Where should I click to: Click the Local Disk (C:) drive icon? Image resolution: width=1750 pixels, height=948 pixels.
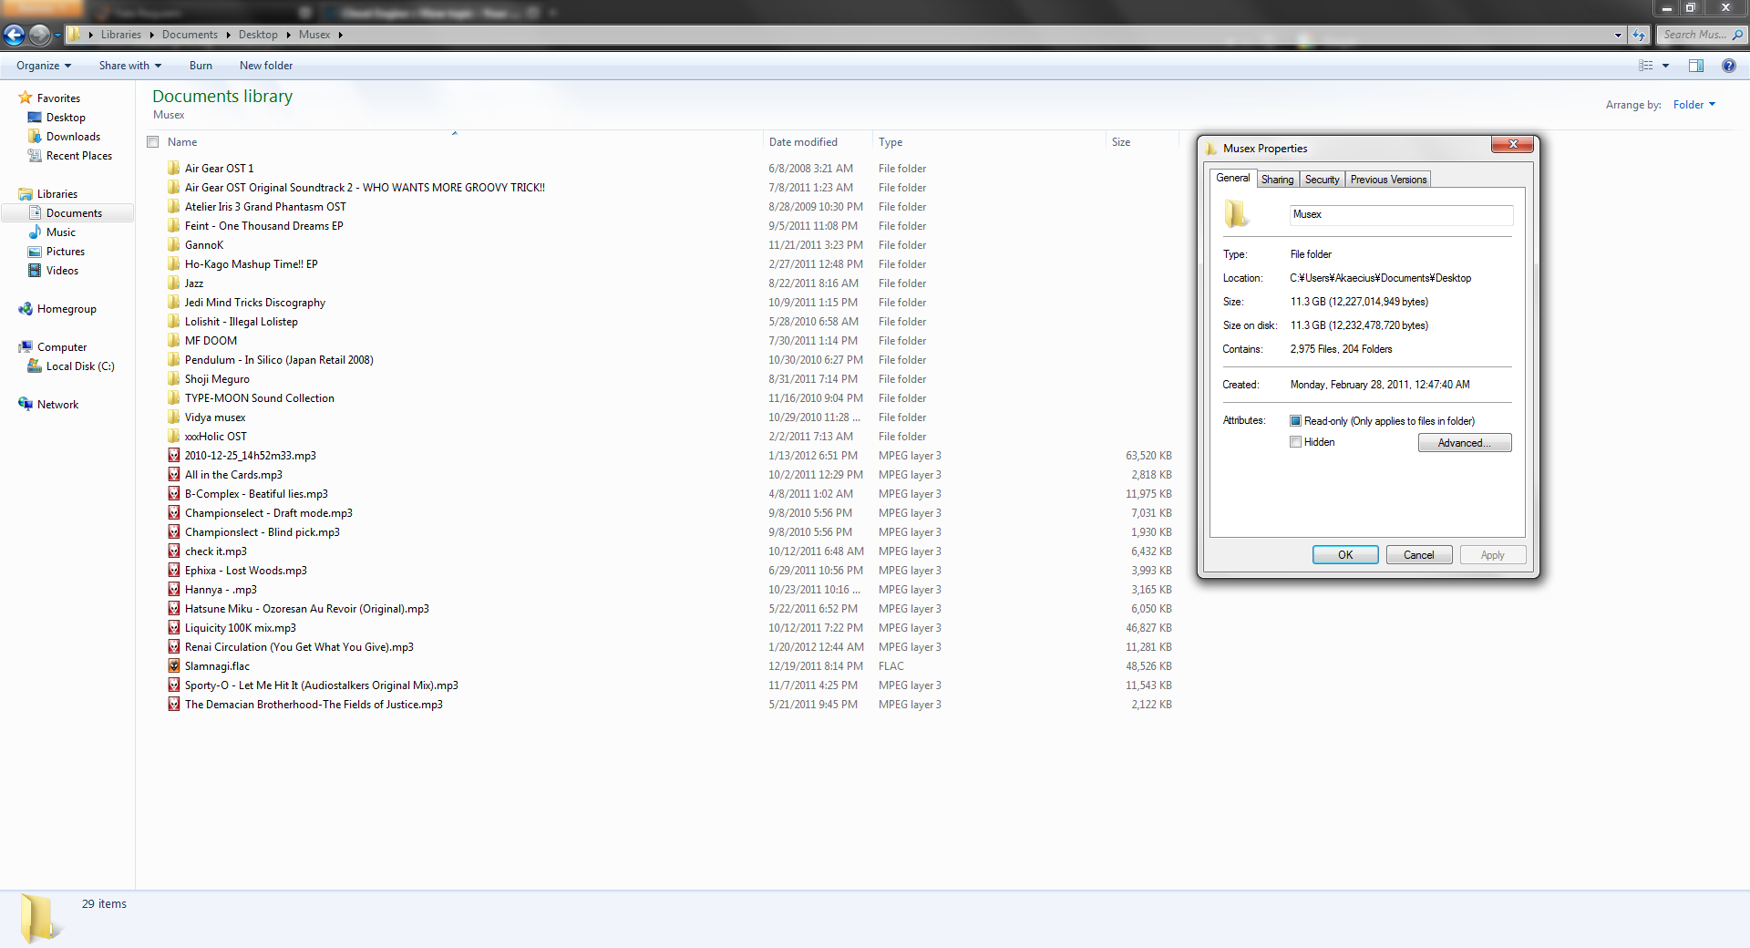tap(35, 366)
